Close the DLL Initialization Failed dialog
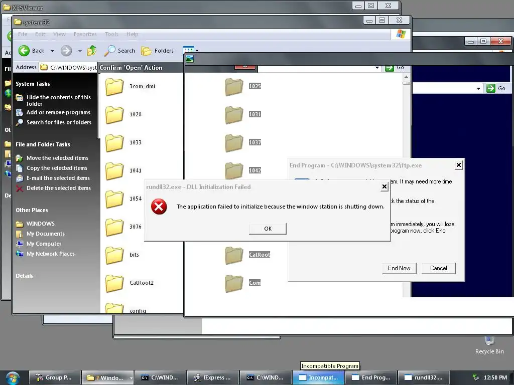 [384, 187]
